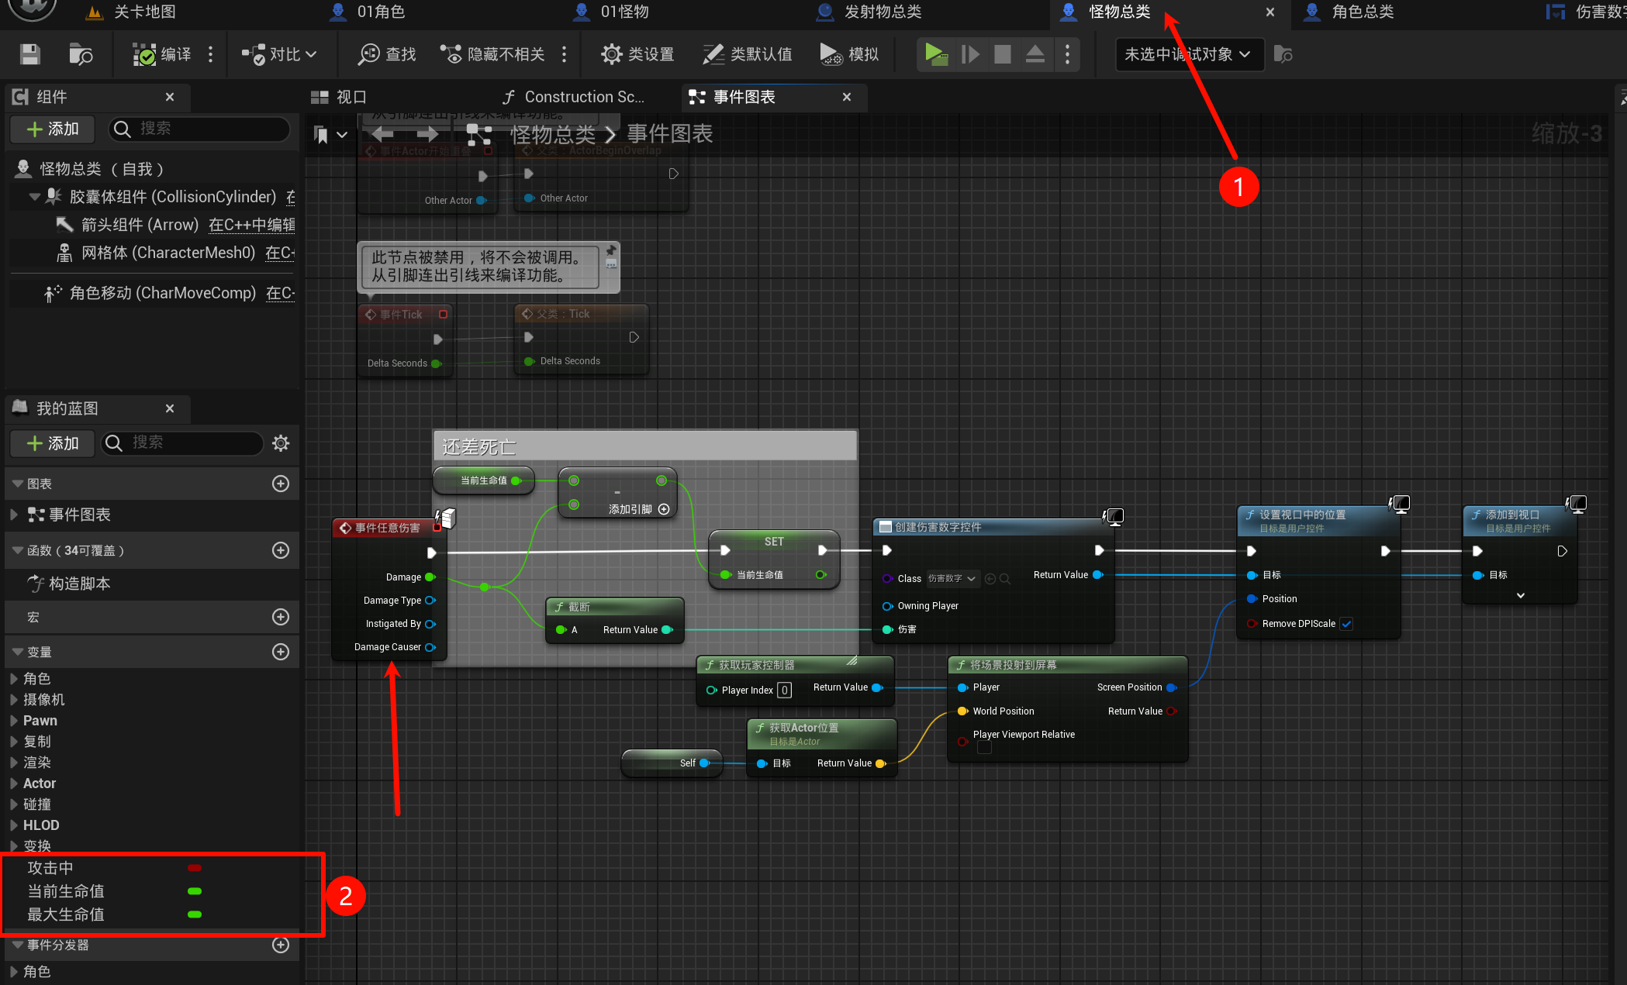Toggle the Remove DPIScale checkbox

(x=1346, y=624)
